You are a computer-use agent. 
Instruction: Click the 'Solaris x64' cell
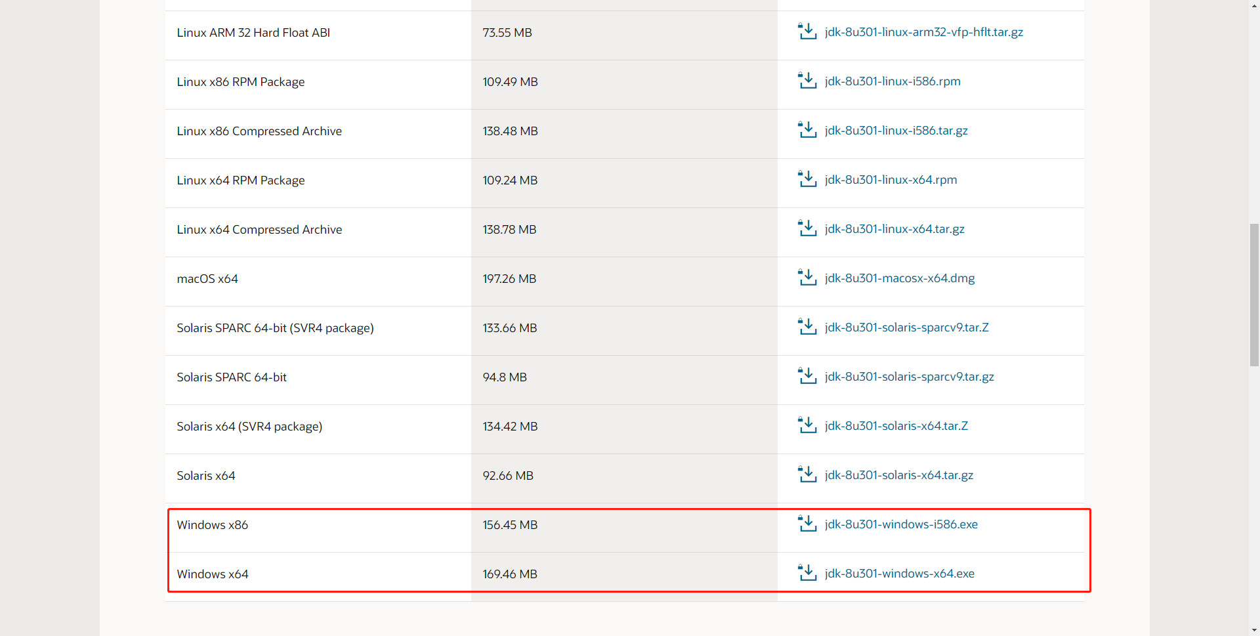click(x=318, y=478)
